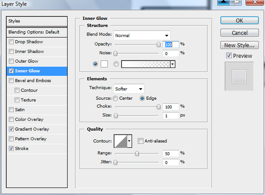
Task: Click the Size px input field
Action: 170,116
